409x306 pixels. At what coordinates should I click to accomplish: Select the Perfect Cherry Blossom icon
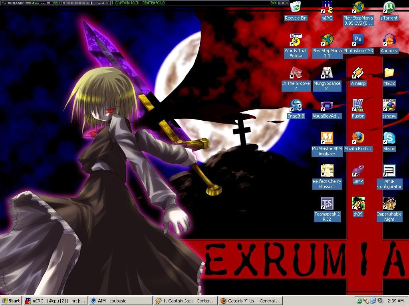coord(327,177)
